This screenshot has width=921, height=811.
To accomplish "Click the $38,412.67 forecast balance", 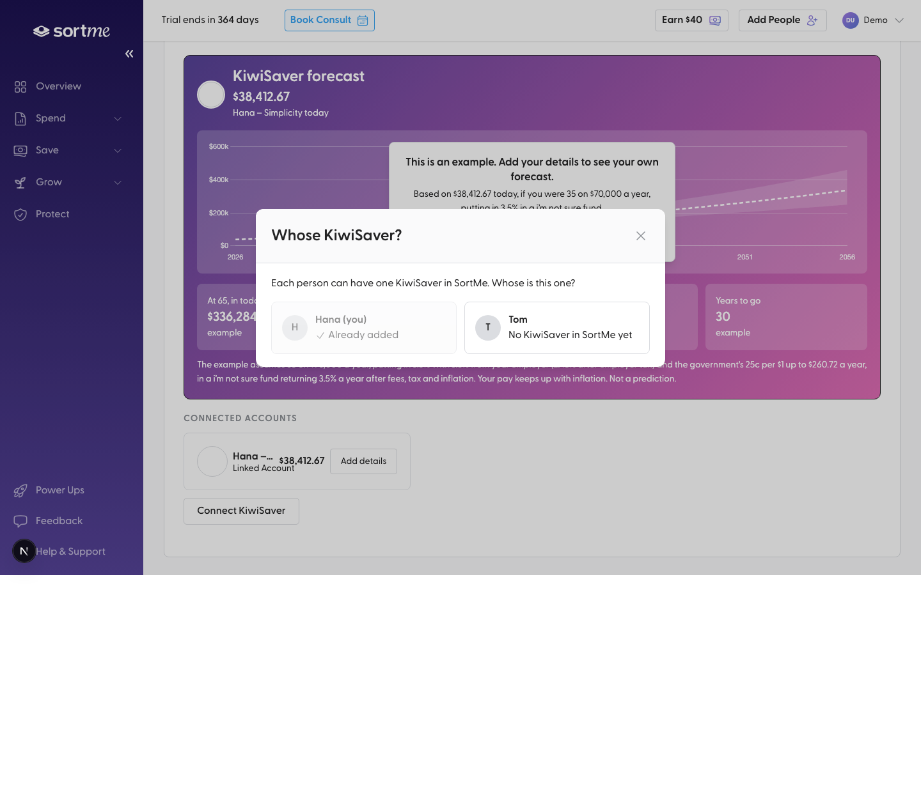I will click(261, 97).
